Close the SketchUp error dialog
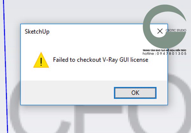The image size is (191, 133). (x=160, y=31)
